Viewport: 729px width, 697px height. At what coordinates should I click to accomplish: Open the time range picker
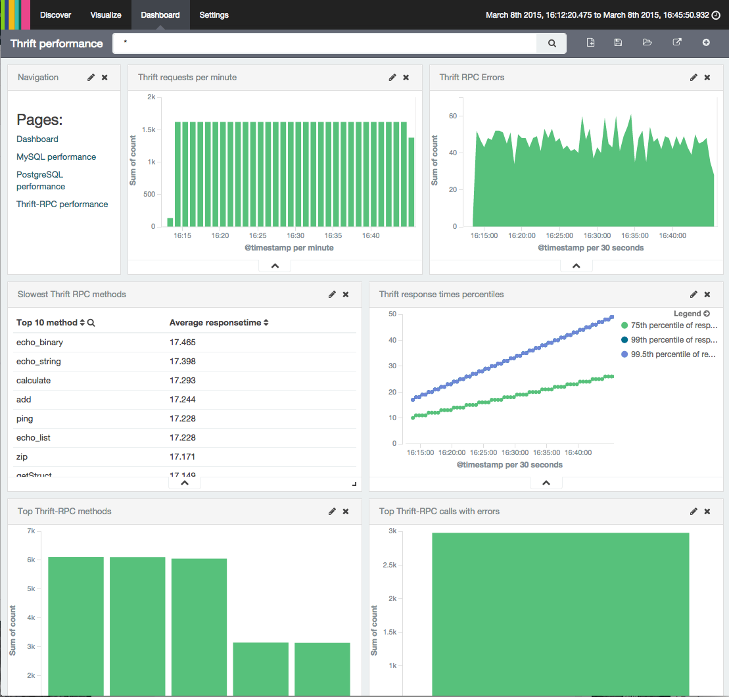click(603, 15)
